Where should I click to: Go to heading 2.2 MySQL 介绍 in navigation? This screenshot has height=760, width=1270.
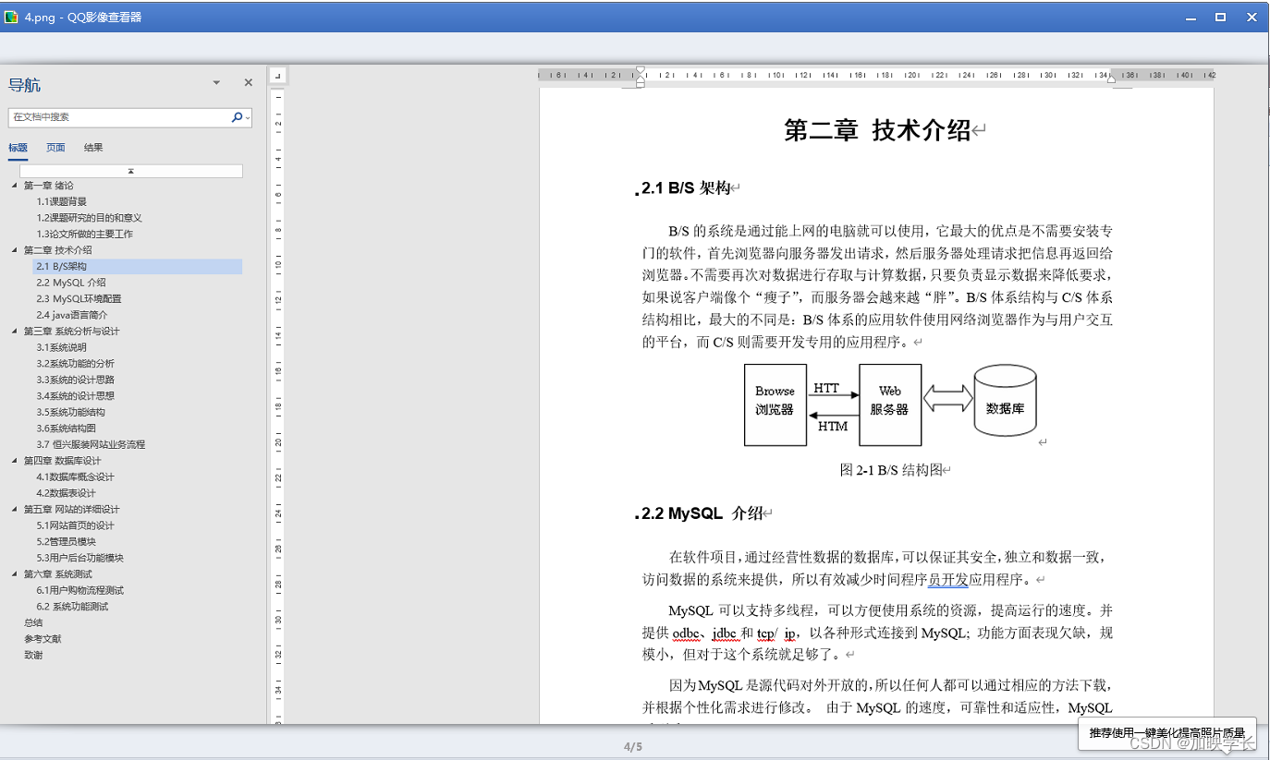(71, 283)
